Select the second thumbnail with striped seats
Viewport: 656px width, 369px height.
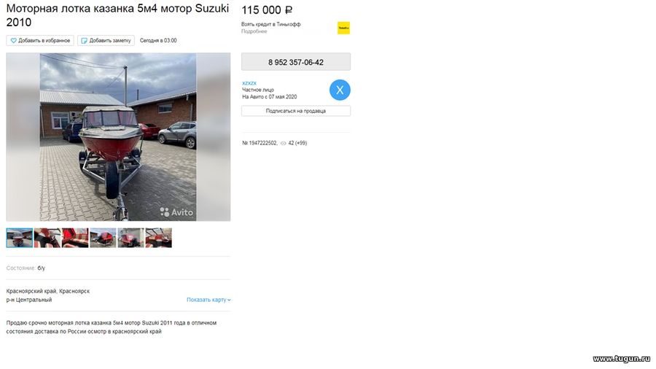[x=47, y=238]
